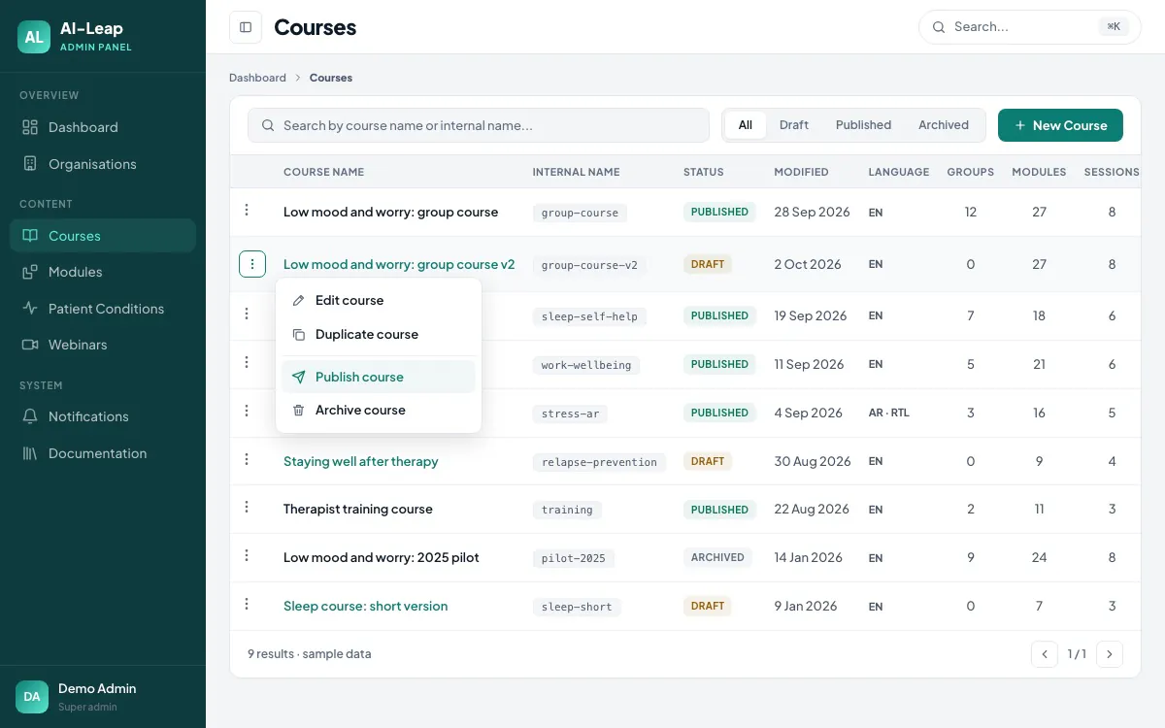Click the work-wellbeing internal name
Viewport: 1165px width, 728px height.
(x=586, y=365)
